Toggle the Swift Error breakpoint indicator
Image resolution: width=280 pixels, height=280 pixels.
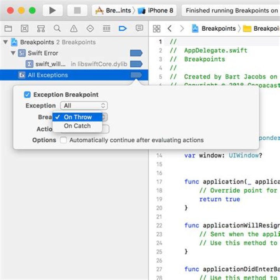(x=136, y=53)
